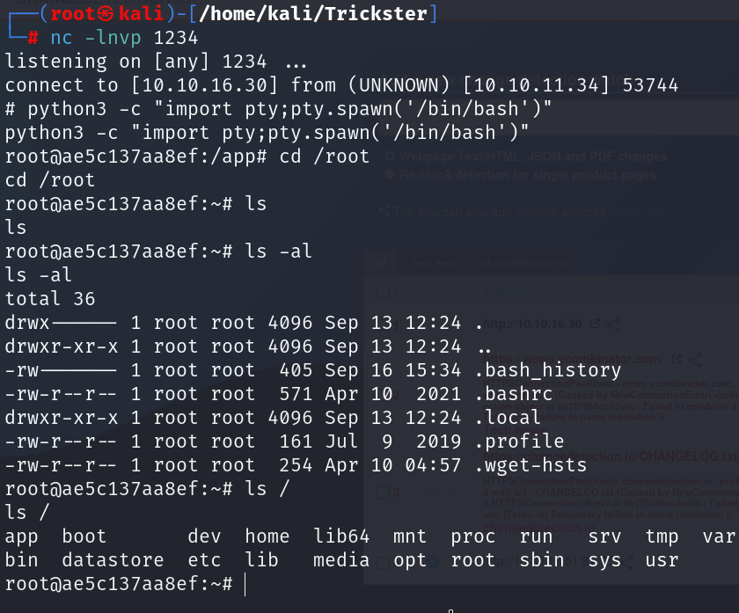Sort by the Website column header
This screenshot has height=613, width=739.
click(505, 290)
